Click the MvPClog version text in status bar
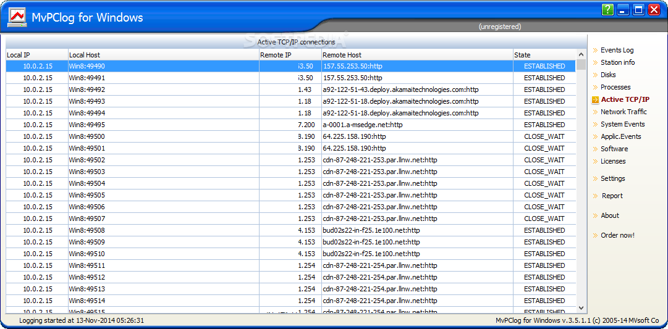The image size is (668, 329). [577, 320]
